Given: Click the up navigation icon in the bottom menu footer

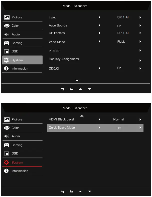Looking at the screenshot, I should [80, 192].
